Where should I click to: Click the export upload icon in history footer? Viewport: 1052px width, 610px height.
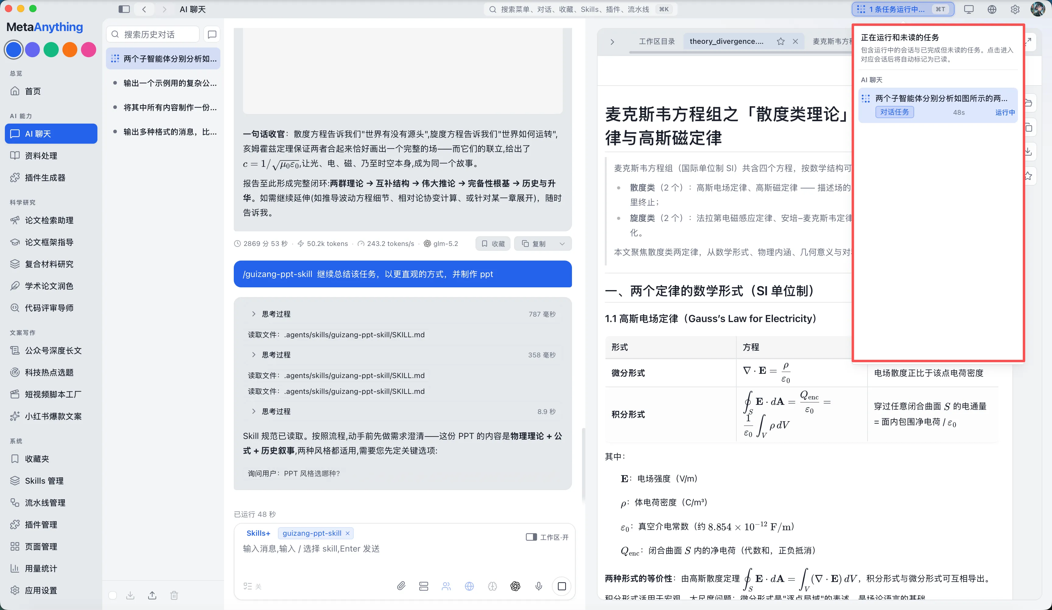(153, 595)
